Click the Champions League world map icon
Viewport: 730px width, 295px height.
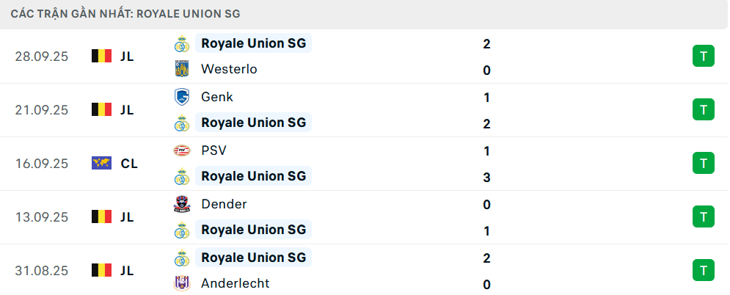pos(101,163)
